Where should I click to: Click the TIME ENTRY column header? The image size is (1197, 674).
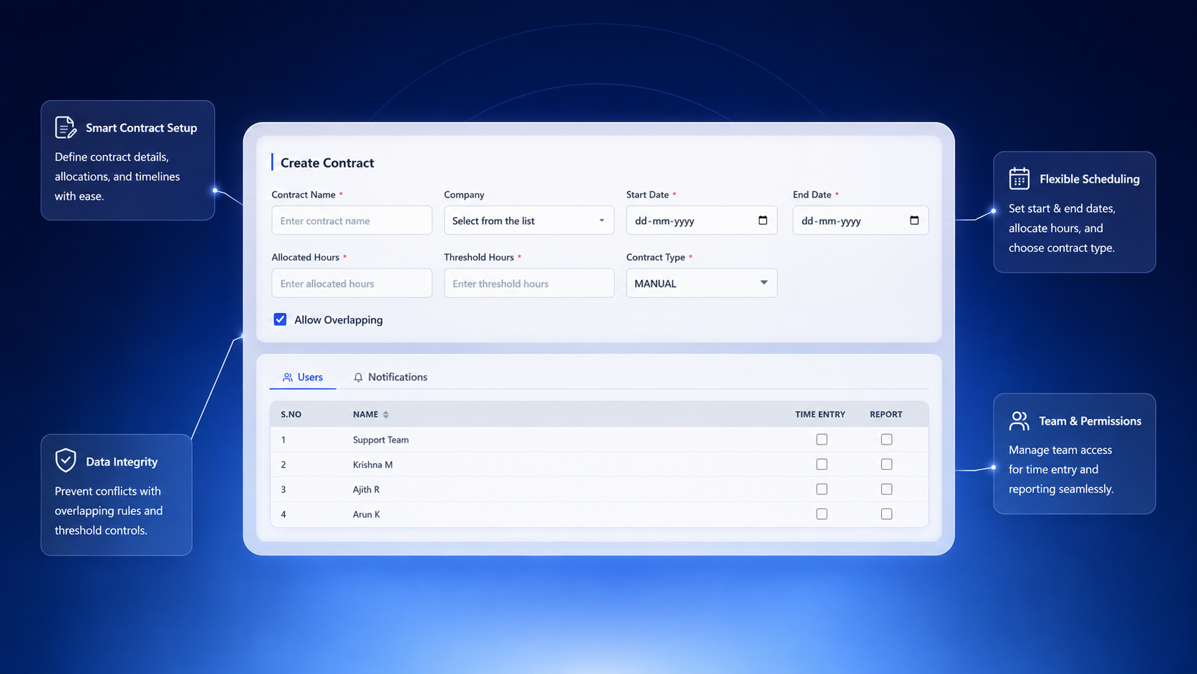(x=820, y=415)
